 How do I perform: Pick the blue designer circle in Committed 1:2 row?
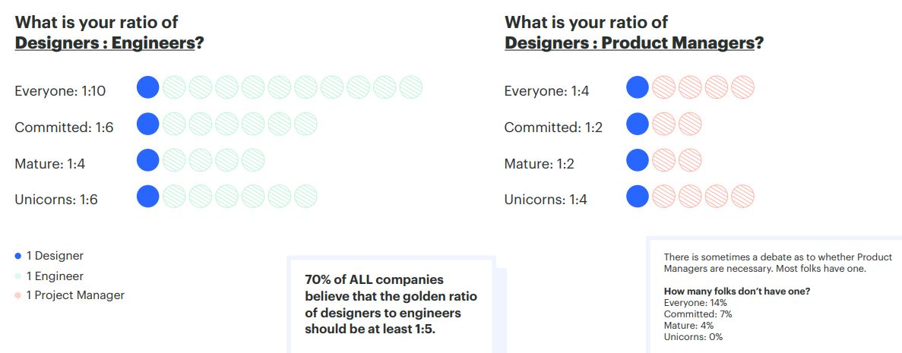coord(638,124)
